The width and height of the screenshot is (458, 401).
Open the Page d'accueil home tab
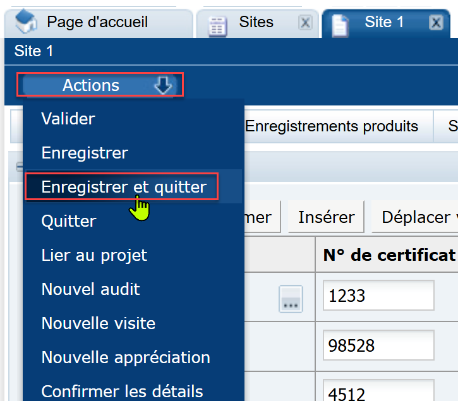tap(97, 23)
